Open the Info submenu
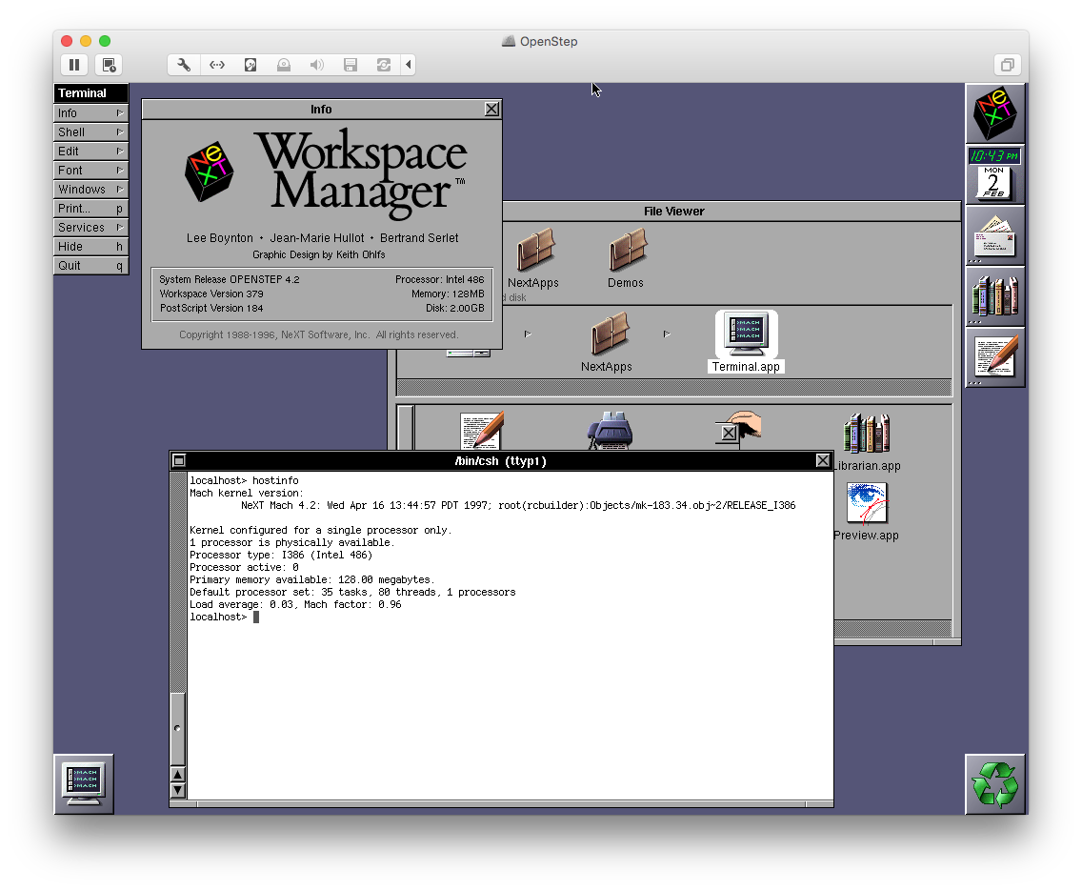Image resolution: width=1082 pixels, height=891 pixels. [91, 113]
